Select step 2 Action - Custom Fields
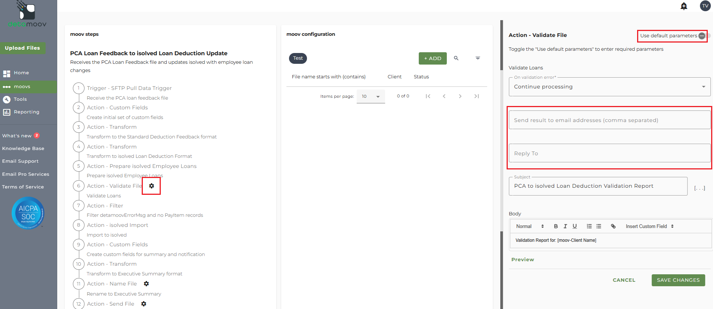713x309 pixels. tap(117, 107)
